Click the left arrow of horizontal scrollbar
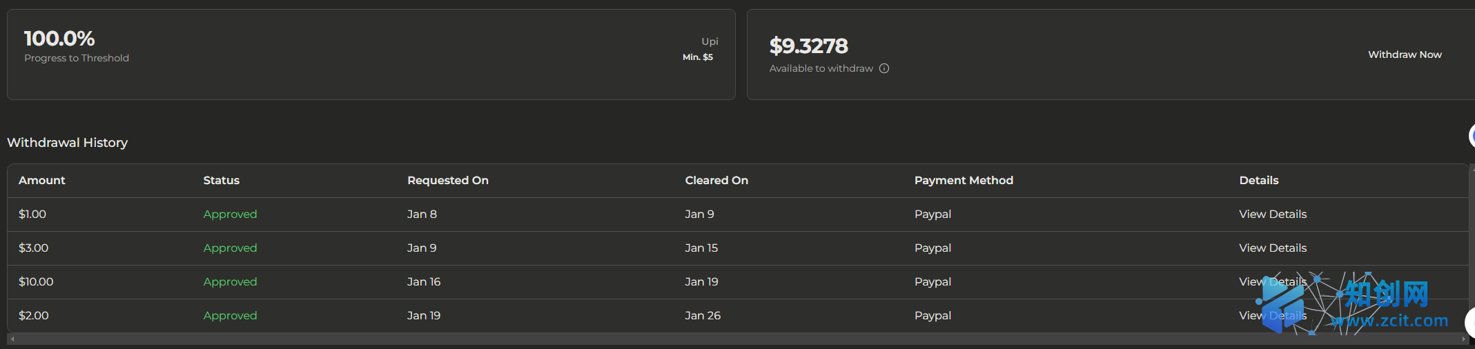This screenshot has width=1475, height=349. click(12, 339)
